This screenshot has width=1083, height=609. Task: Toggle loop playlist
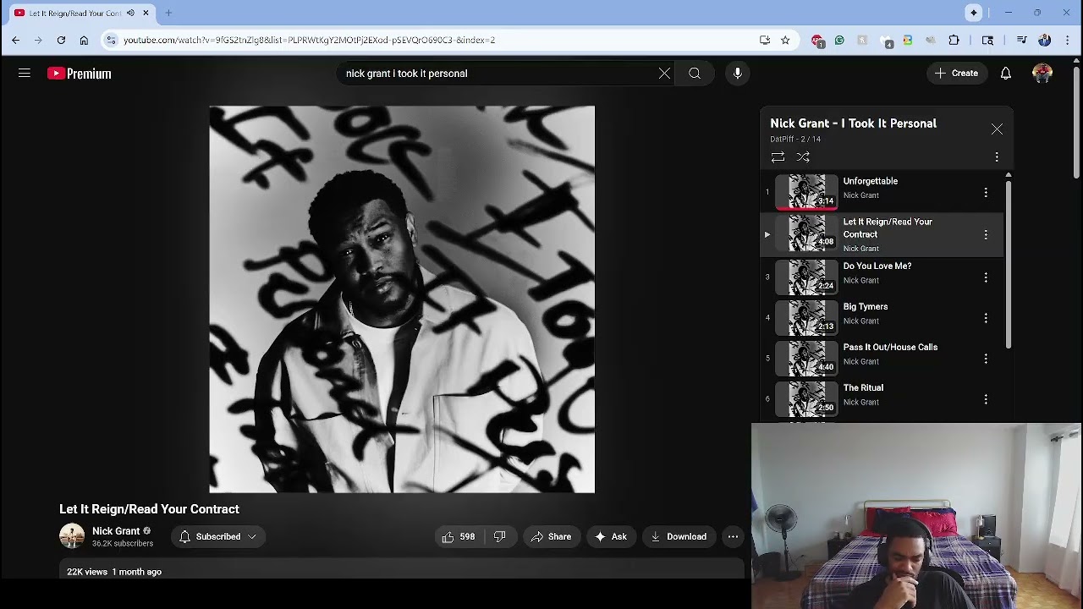click(x=778, y=157)
